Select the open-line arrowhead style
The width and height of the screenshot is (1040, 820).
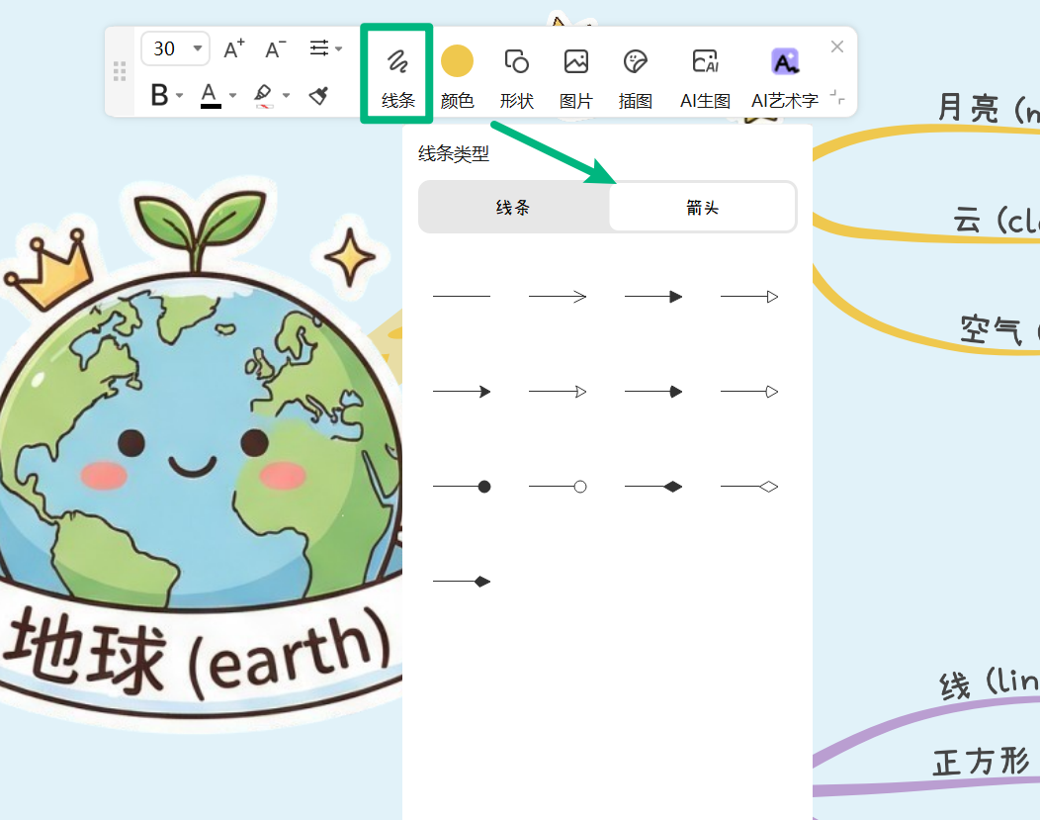pyautogui.click(x=558, y=297)
